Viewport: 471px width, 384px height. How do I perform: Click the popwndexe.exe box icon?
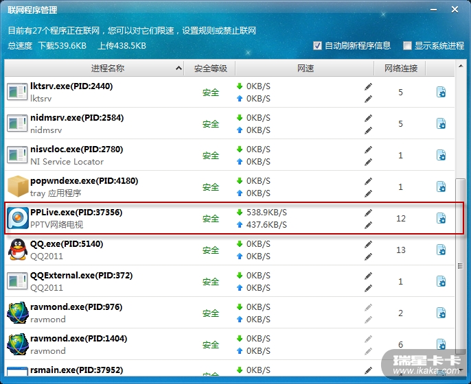(x=18, y=186)
